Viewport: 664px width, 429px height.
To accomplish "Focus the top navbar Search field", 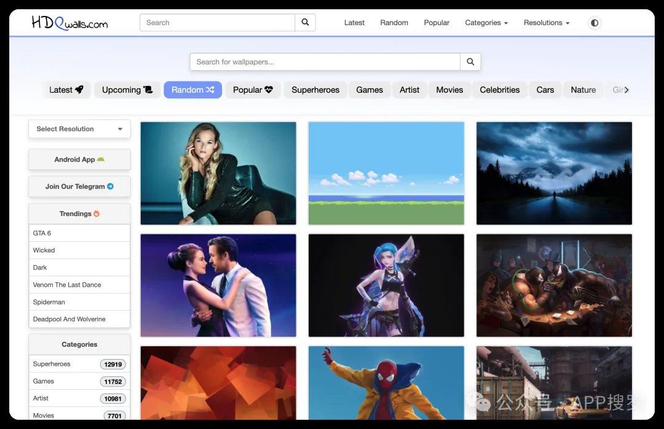I will [x=217, y=22].
